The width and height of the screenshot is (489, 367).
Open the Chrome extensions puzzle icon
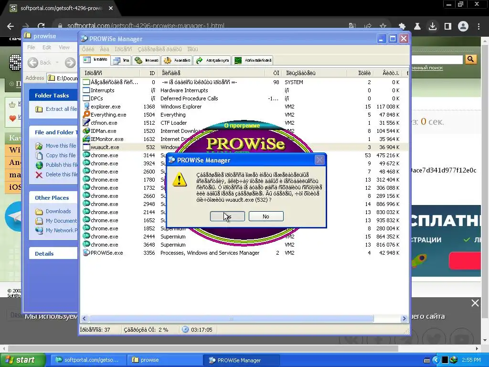[402, 26]
